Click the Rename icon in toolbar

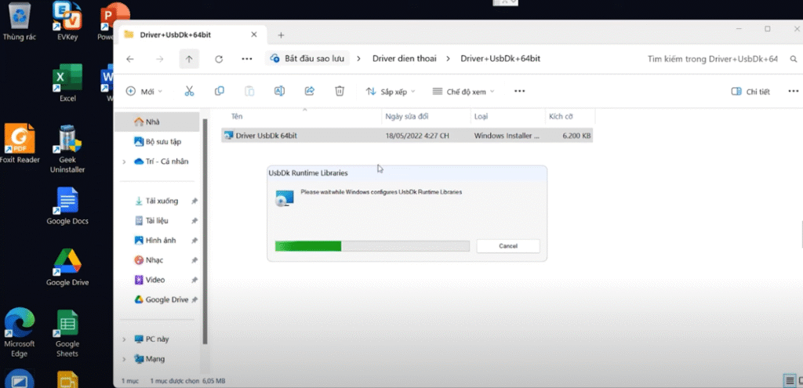[279, 91]
